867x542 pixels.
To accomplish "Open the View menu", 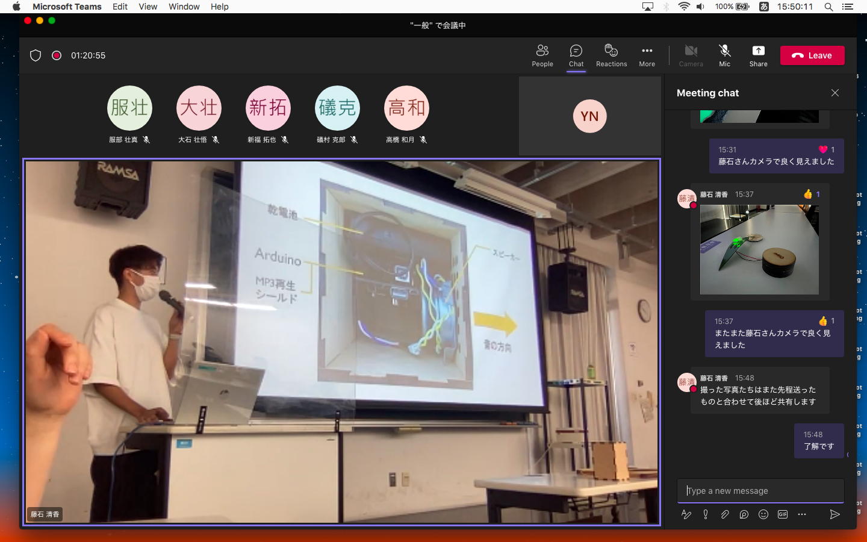I will click(x=148, y=7).
